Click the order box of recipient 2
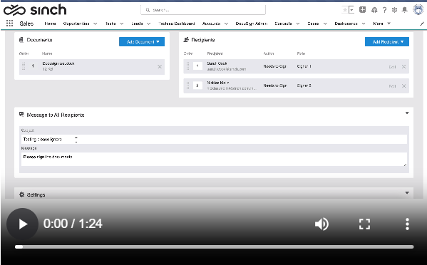This screenshot has width=427, height=265. click(x=197, y=85)
